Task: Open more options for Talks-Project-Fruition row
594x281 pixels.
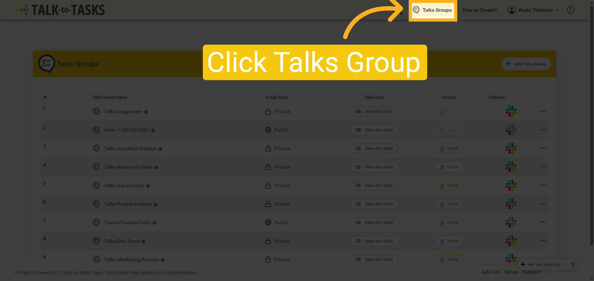Action: pyautogui.click(x=543, y=204)
